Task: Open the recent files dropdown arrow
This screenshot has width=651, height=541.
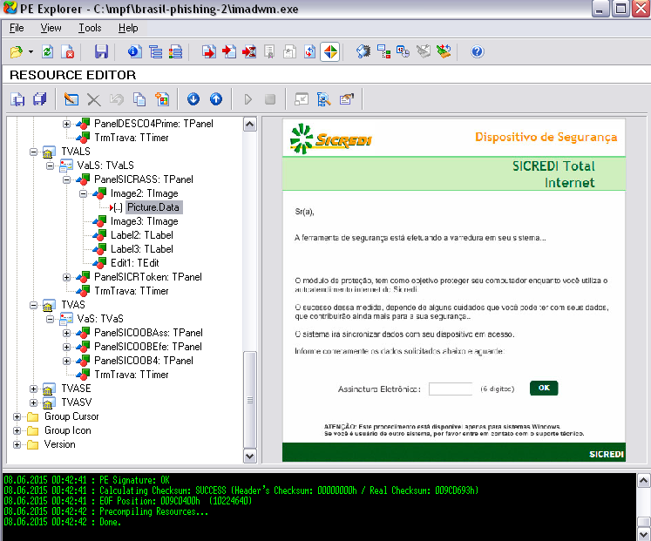Action: [x=31, y=52]
